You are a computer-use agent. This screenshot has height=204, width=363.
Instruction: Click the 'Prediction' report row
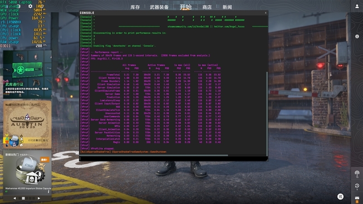pyautogui.click(x=151, y=97)
